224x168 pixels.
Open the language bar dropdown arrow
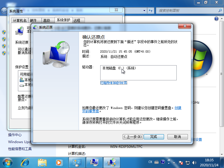click(x=169, y=164)
